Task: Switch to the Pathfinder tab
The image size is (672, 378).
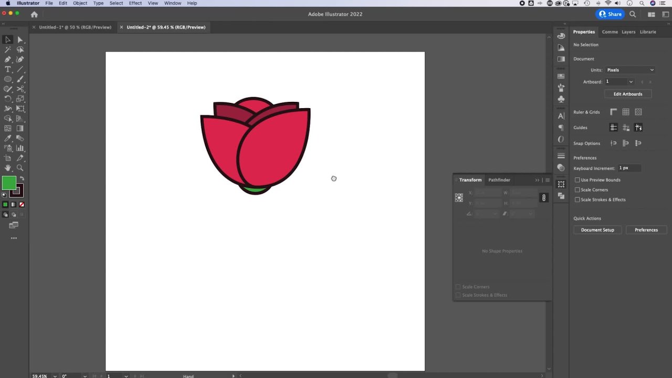Action: click(499, 180)
